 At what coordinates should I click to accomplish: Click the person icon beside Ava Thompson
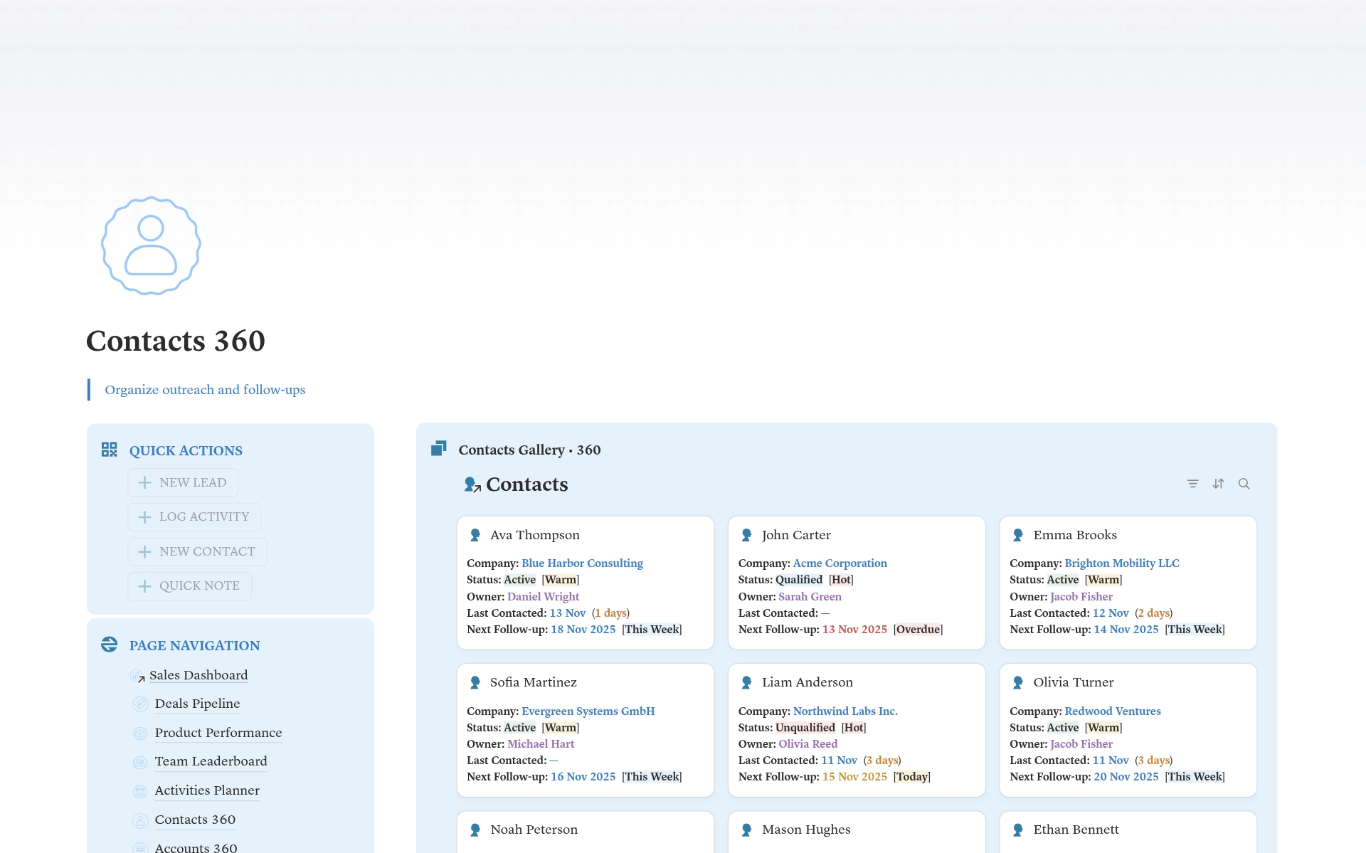[x=475, y=535]
